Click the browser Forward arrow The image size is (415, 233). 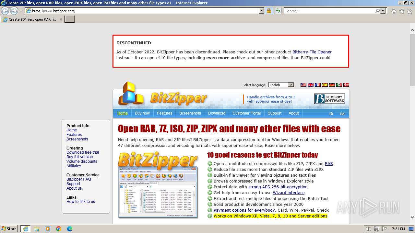[x=14, y=11]
